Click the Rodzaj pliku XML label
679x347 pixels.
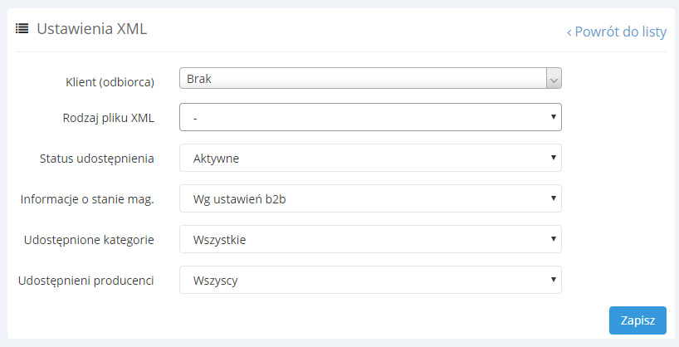(108, 118)
